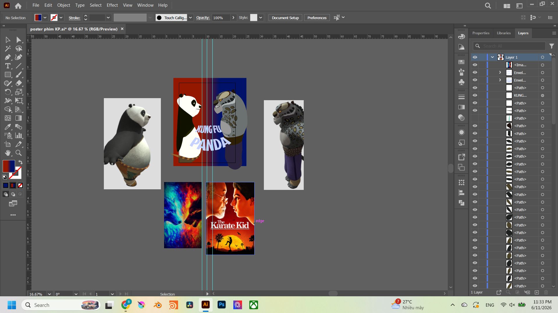Viewport: 558px width, 313px height.
Task: Select the Type tool
Action: 8,66
